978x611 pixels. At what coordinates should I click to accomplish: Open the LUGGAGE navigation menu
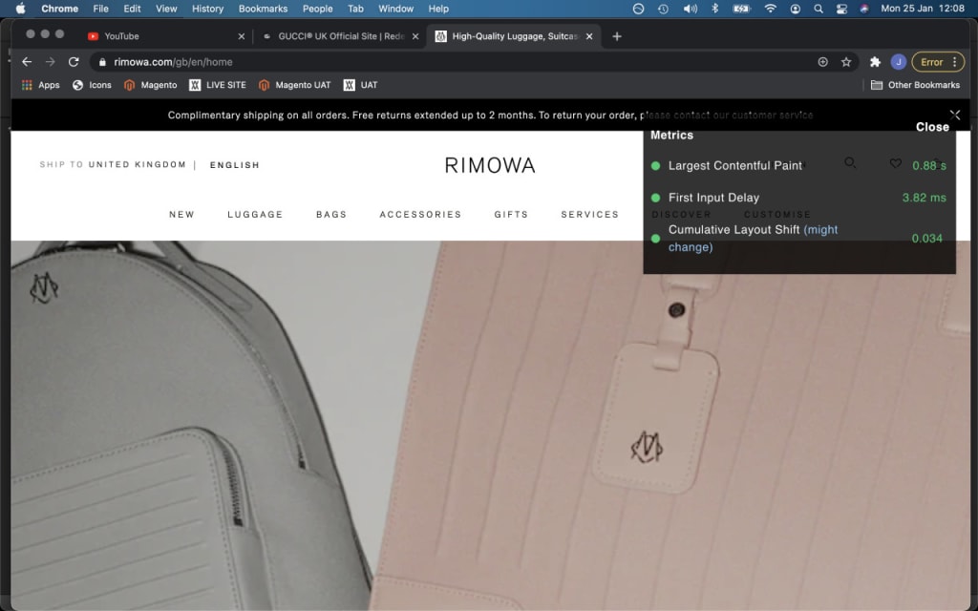pyautogui.click(x=255, y=215)
